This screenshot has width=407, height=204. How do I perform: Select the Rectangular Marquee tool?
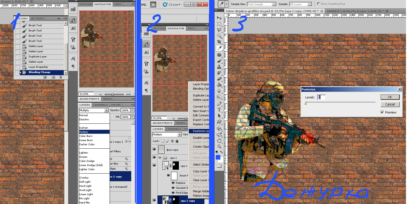[x=219, y=24]
